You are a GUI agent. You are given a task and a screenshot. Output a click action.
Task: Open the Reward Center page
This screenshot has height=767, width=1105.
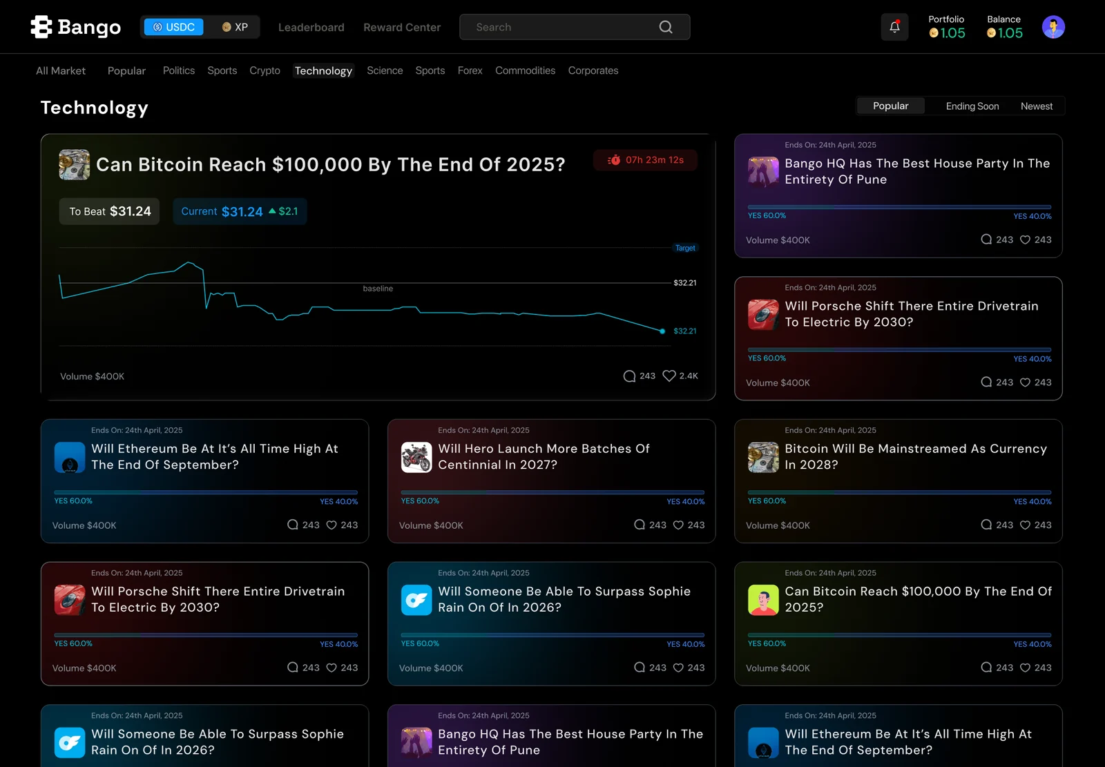[402, 27]
